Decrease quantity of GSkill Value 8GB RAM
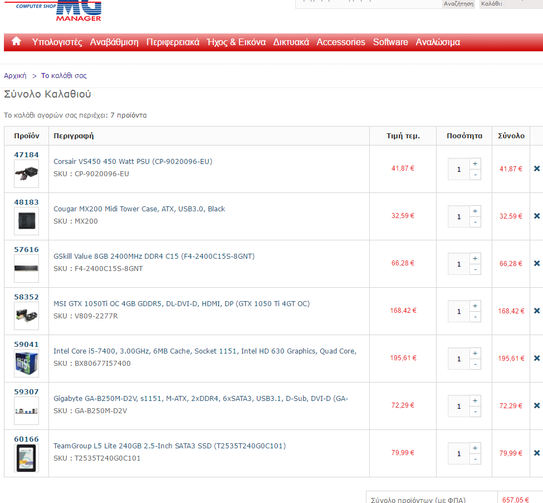Screen dimensions: 543x503 [475, 270]
